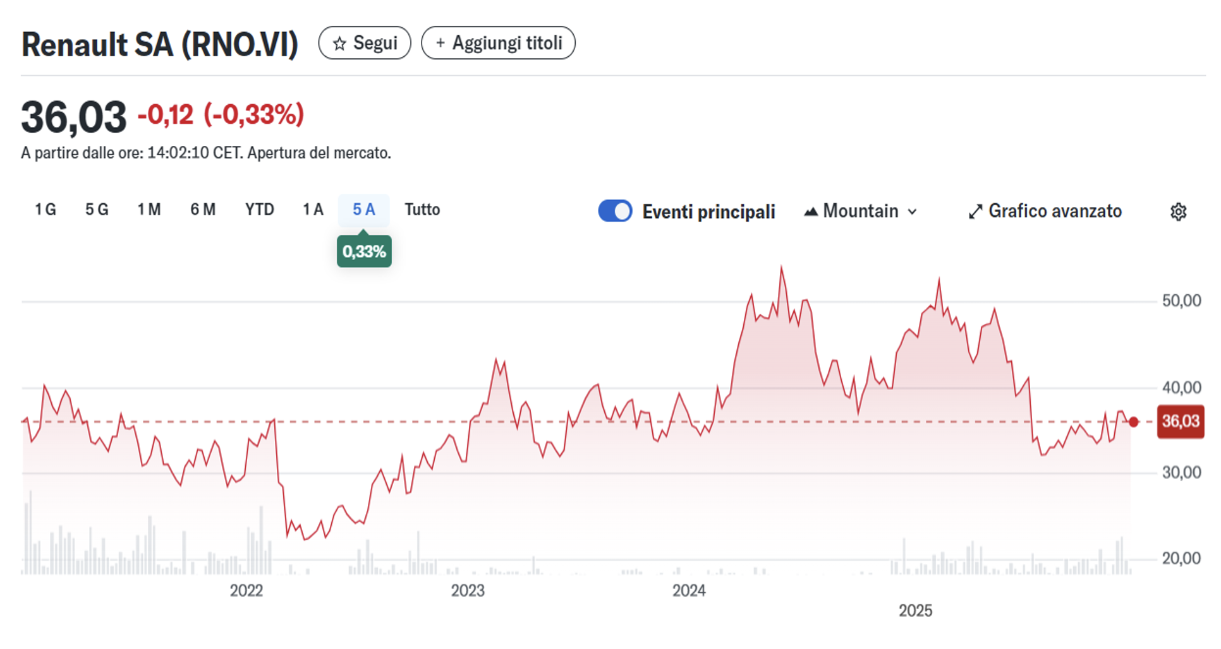This screenshot has height=649, width=1221.
Task: Show the Tutto full history range
Action: 422,210
